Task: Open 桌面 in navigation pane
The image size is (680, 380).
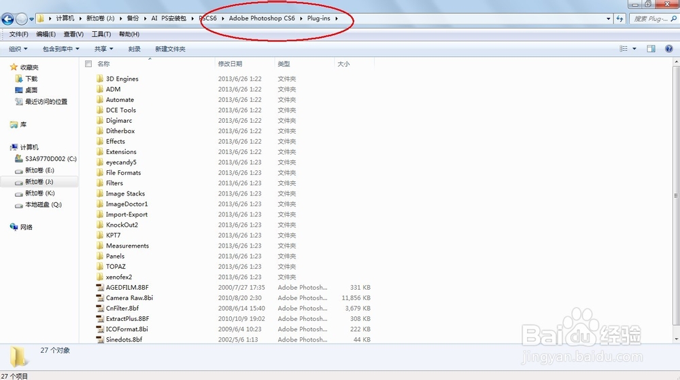Action: click(31, 90)
